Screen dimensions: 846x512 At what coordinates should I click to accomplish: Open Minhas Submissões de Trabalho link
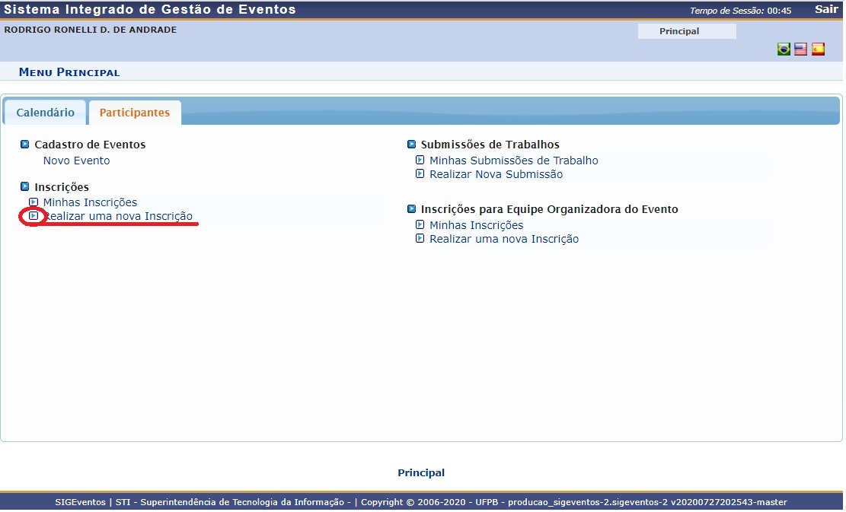click(x=513, y=161)
